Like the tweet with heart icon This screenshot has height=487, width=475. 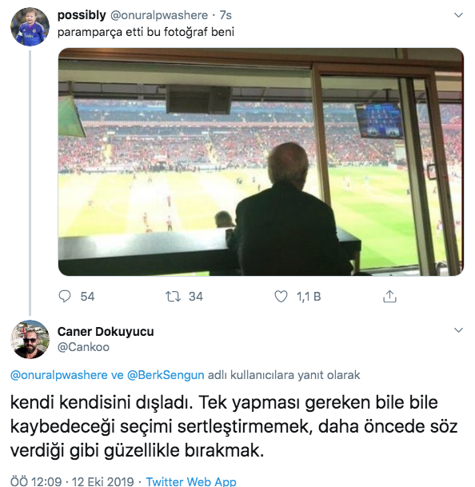pyautogui.click(x=281, y=297)
